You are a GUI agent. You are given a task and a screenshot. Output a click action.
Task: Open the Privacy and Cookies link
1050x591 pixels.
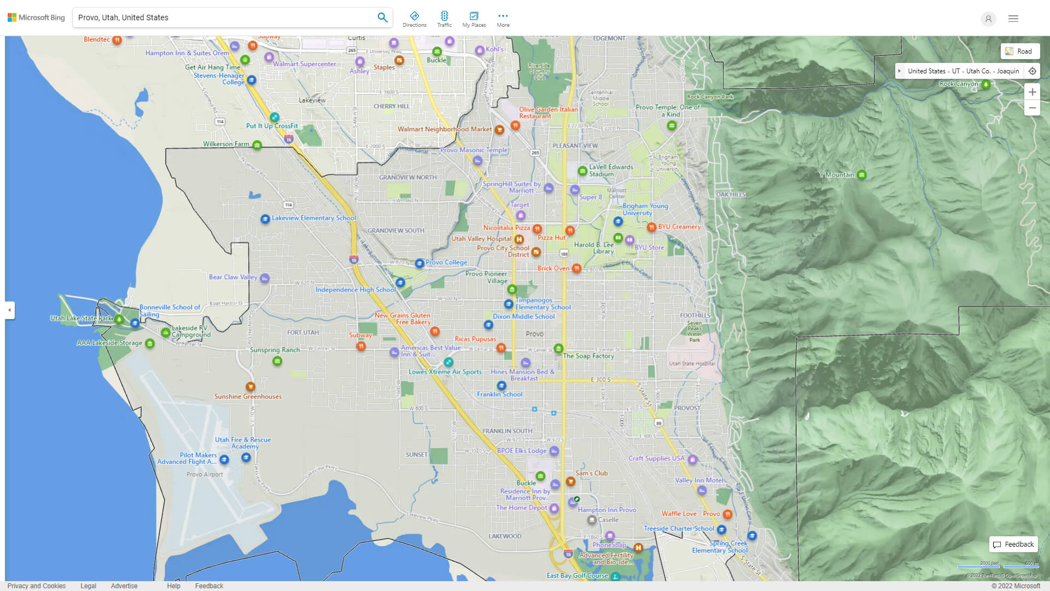point(37,586)
